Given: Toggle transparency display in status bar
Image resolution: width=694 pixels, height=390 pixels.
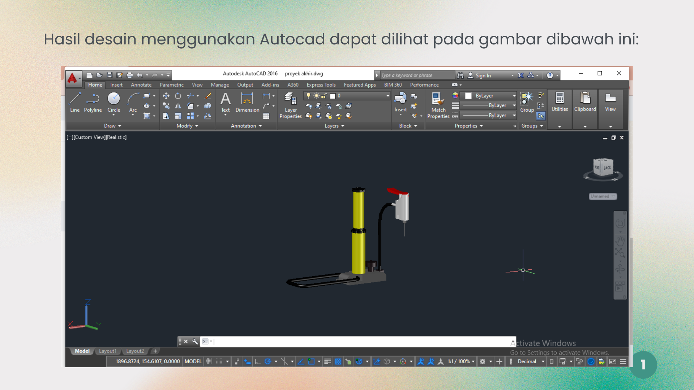Looking at the screenshot, I should (338, 361).
